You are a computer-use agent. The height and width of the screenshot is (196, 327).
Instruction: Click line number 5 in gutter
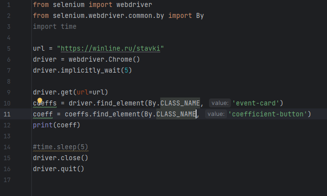[x=8, y=49]
